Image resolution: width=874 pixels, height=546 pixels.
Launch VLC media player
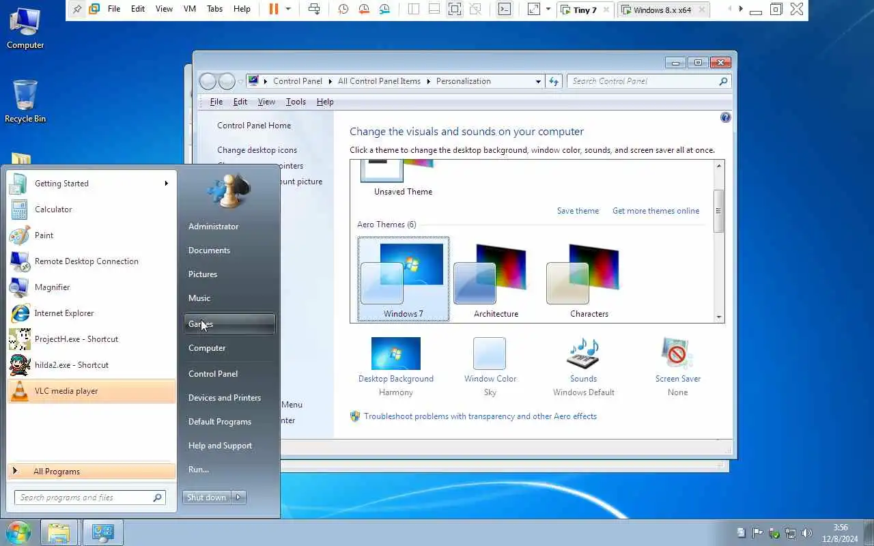(x=91, y=391)
